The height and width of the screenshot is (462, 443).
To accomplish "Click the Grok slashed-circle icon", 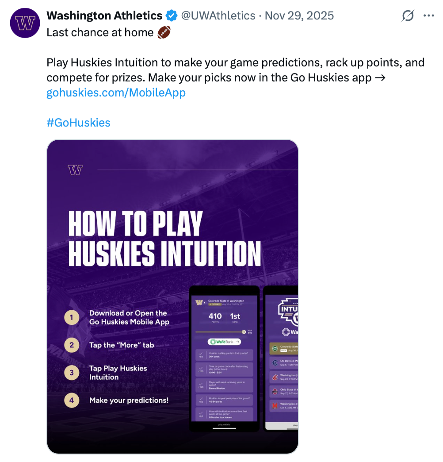I will click(x=408, y=16).
